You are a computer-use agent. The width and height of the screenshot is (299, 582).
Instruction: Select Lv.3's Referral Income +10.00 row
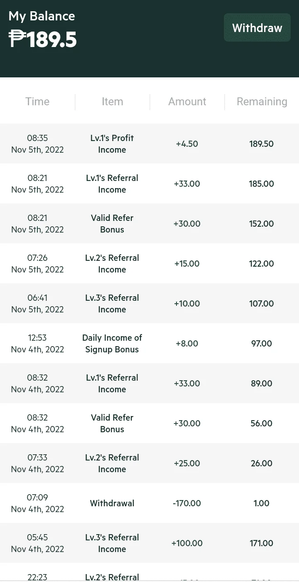149,303
